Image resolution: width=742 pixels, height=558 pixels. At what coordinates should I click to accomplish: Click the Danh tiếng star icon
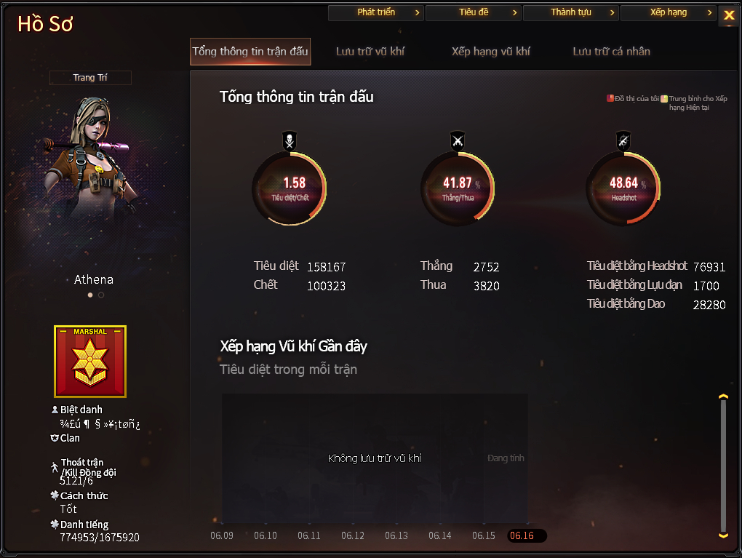click(x=55, y=524)
